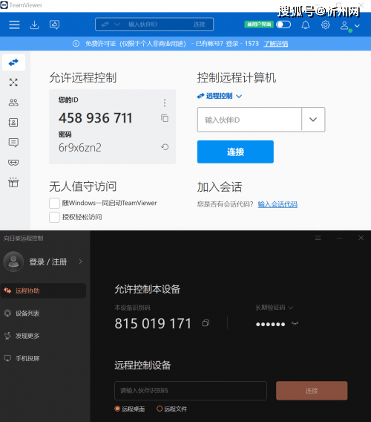Click the feedback icon in TeamViewer toolbar
This screenshot has width=371, height=422.
55,25
